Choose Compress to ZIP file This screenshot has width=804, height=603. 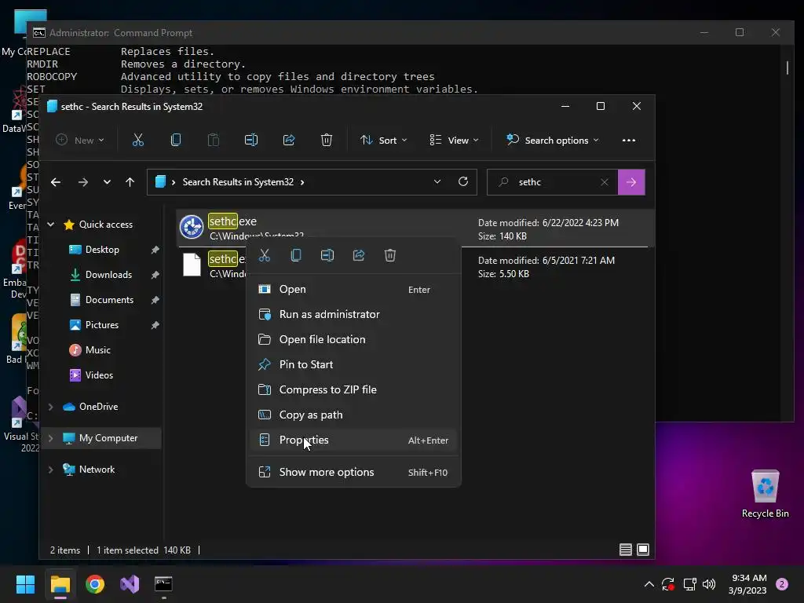(354, 389)
